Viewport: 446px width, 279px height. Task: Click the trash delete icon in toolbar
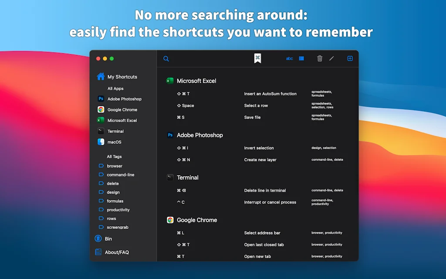[320, 58]
